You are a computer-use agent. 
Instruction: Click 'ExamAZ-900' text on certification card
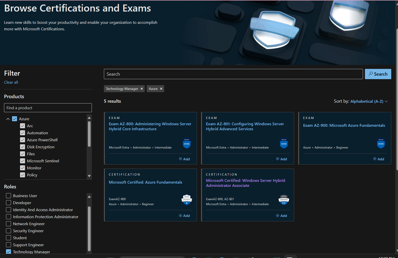click(117, 199)
